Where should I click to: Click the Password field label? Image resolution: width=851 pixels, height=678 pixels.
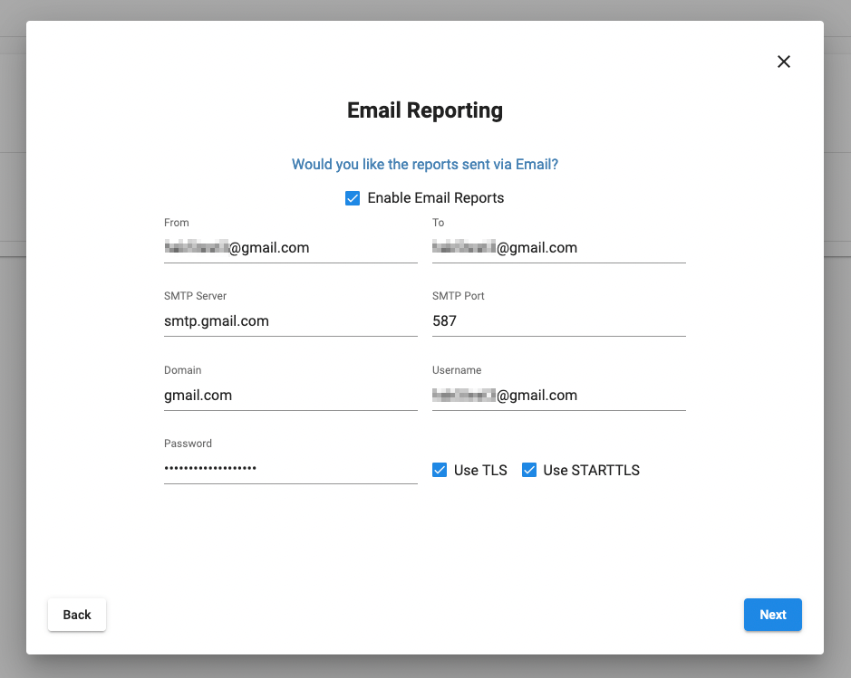point(188,444)
